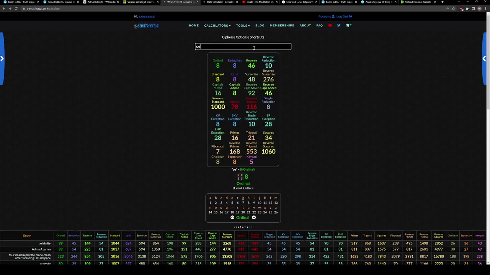Click the red extension icon in toolbar
The width and height of the screenshot is (490, 275).
pyautogui.click(x=461, y=8)
